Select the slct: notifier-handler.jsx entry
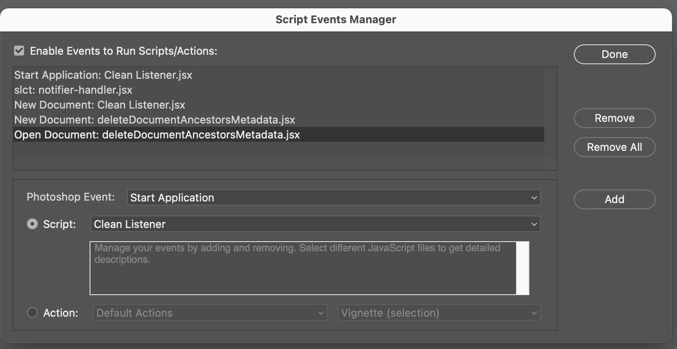This screenshot has width=677, height=349. [x=73, y=90]
